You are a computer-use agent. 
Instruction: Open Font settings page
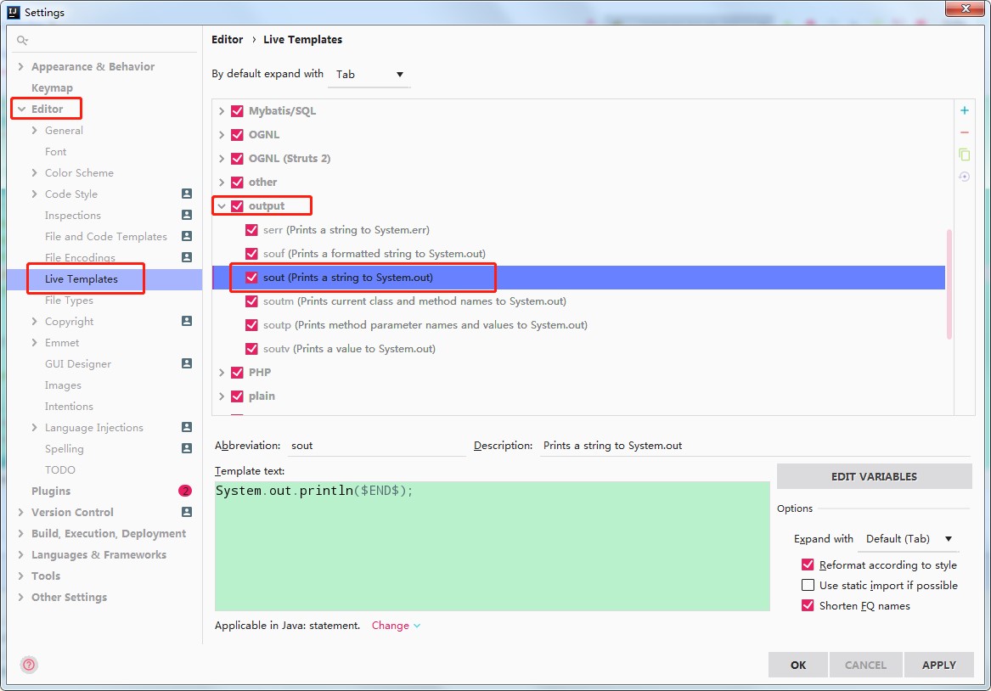tap(55, 152)
